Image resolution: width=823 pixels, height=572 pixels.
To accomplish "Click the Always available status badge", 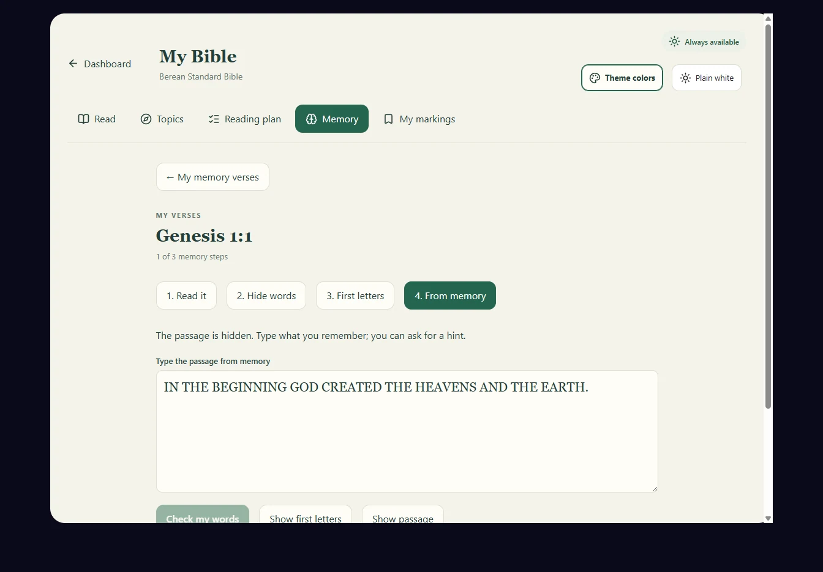I will [704, 42].
